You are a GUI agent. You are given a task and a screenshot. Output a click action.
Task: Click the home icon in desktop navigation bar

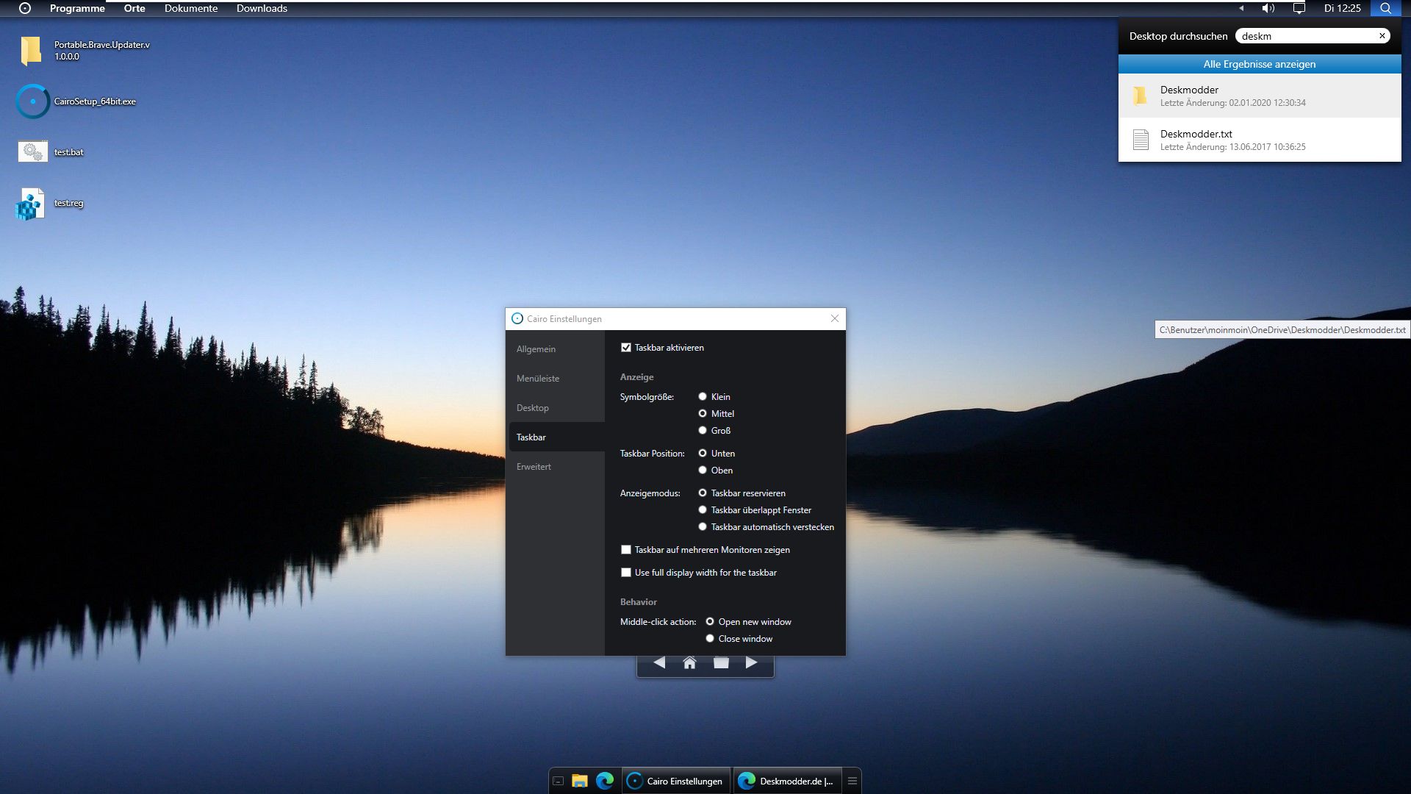coord(689,663)
